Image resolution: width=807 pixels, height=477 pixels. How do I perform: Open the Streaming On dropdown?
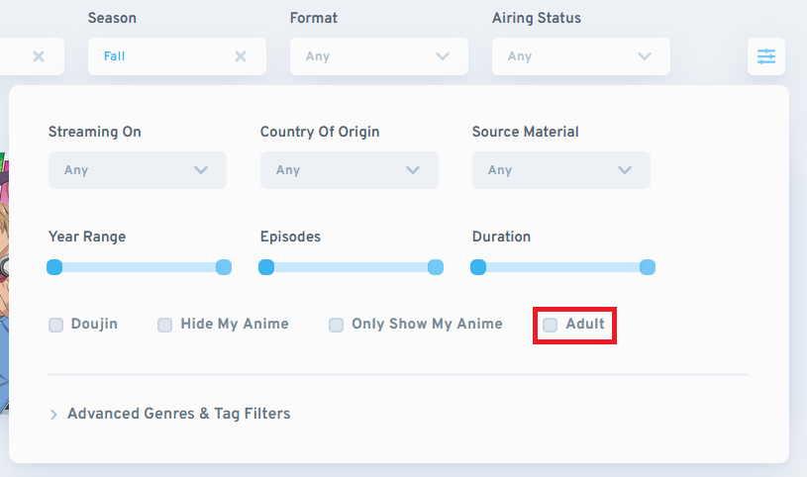click(x=138, y=170)
